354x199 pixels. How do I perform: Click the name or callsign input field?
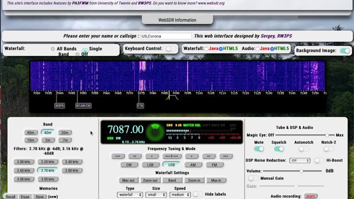coord(166,36)
